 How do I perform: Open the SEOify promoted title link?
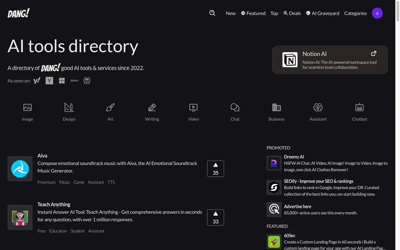(x=319, y=181)
